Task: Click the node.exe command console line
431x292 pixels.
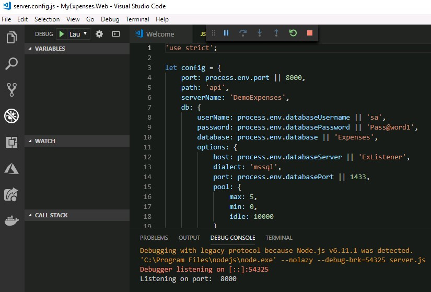Action: [283, 260]
